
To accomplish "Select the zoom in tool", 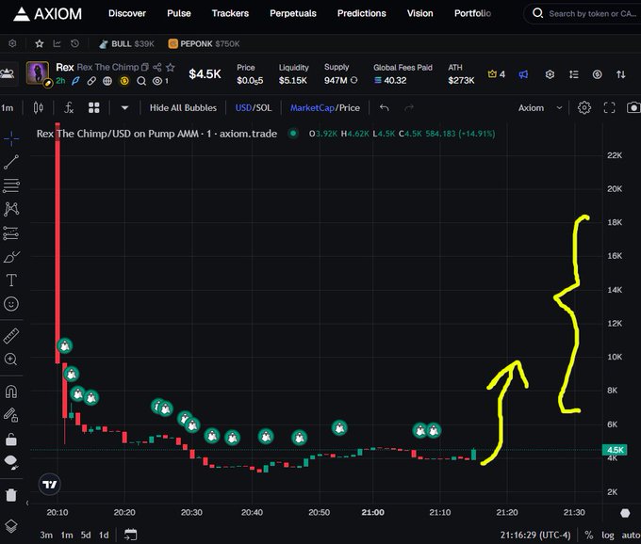I will pos(11,360).
